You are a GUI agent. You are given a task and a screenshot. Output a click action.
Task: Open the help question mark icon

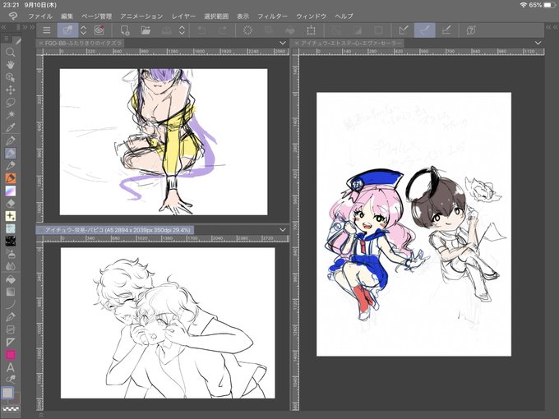pos(471,30)
